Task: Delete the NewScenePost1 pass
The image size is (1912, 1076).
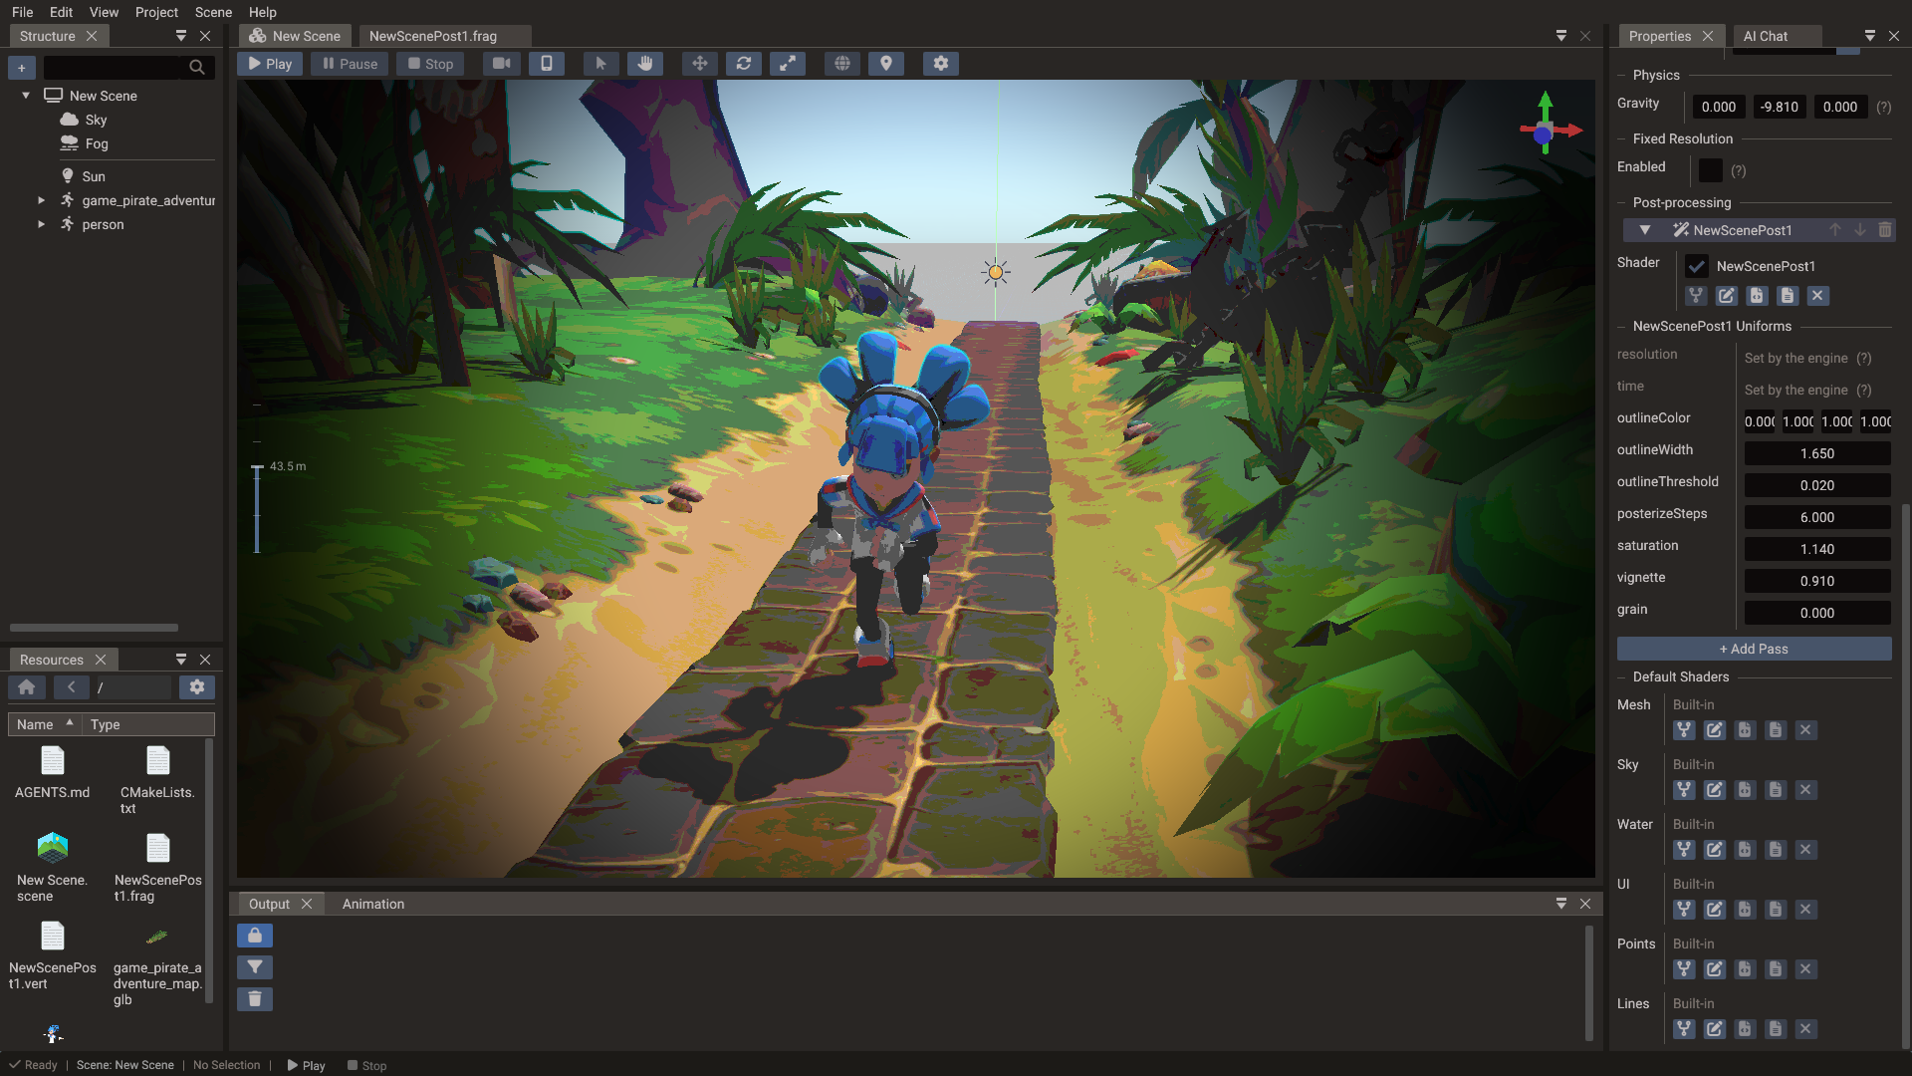Action: (x=1884, y=230)
